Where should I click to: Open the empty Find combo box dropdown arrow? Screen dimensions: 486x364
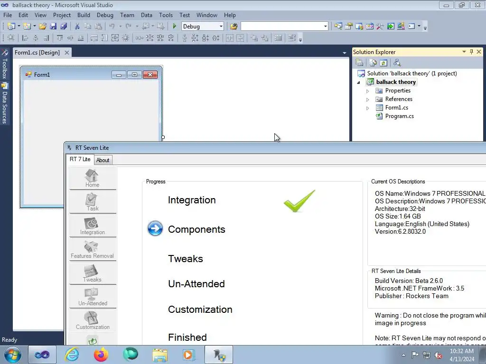point(325,27)
